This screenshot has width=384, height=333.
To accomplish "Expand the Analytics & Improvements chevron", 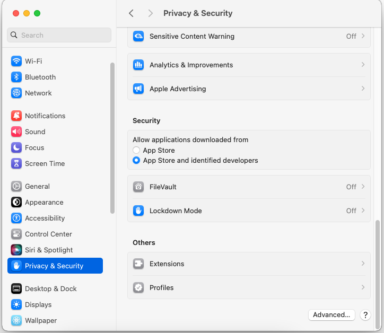I will tap(363, 65).
